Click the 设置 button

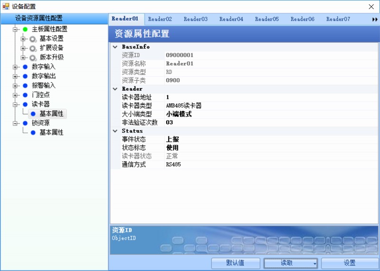(x=350, y=263)
